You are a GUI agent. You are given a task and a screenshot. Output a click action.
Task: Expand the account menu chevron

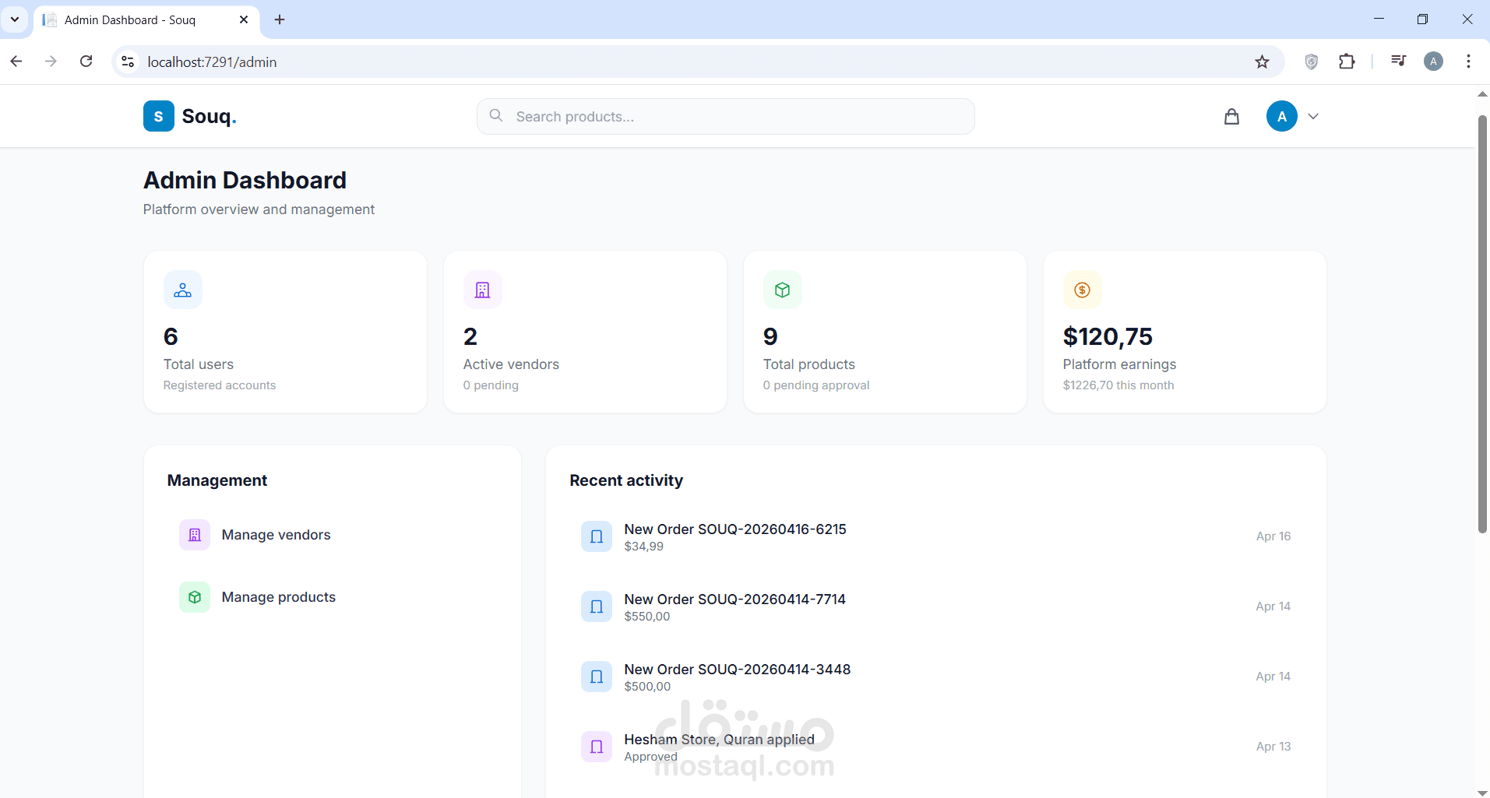tap(1313, 116)
